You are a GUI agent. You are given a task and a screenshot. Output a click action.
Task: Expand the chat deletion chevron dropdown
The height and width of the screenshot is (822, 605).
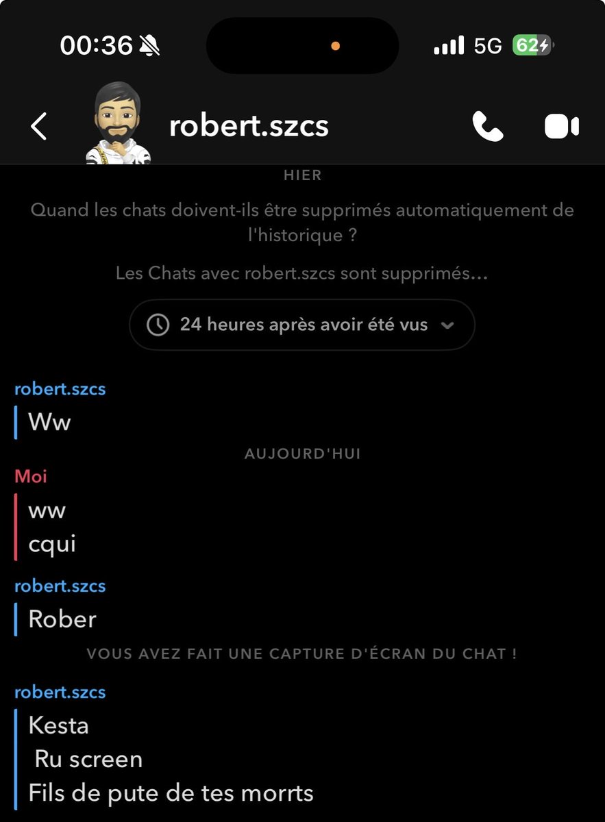click(x=447, y=325)
